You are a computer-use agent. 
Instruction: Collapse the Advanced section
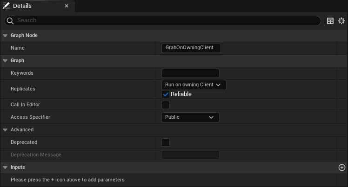tap(5, 130)
